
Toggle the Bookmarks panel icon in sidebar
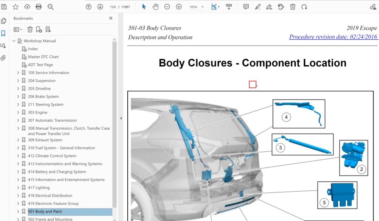pos(3,33)
